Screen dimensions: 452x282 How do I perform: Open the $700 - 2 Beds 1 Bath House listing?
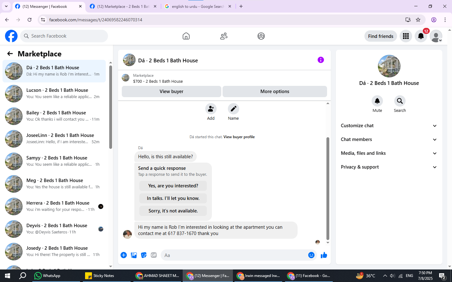click(158, 81)
